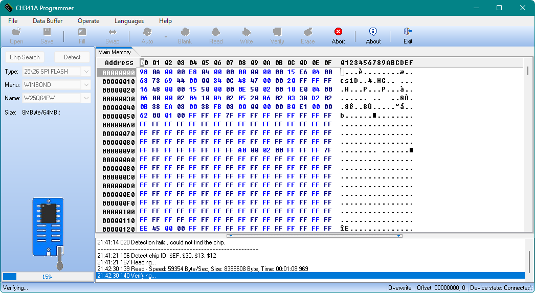The height and width of the screenshot is (293, 535).
Task: Select highlighted log line '21:42:30 140 Verifying...'
Action: coord(310,276)
